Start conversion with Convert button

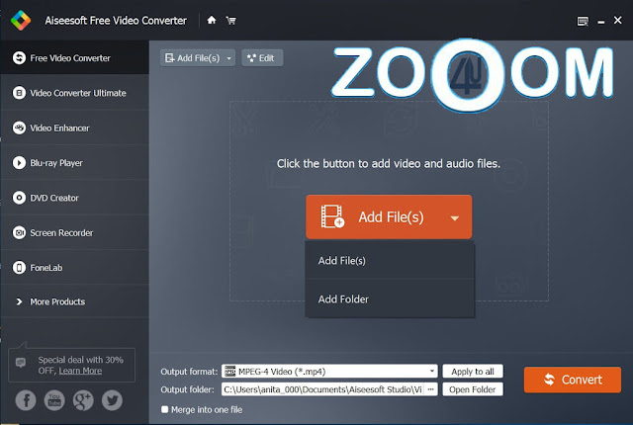(x=573, y=380)
